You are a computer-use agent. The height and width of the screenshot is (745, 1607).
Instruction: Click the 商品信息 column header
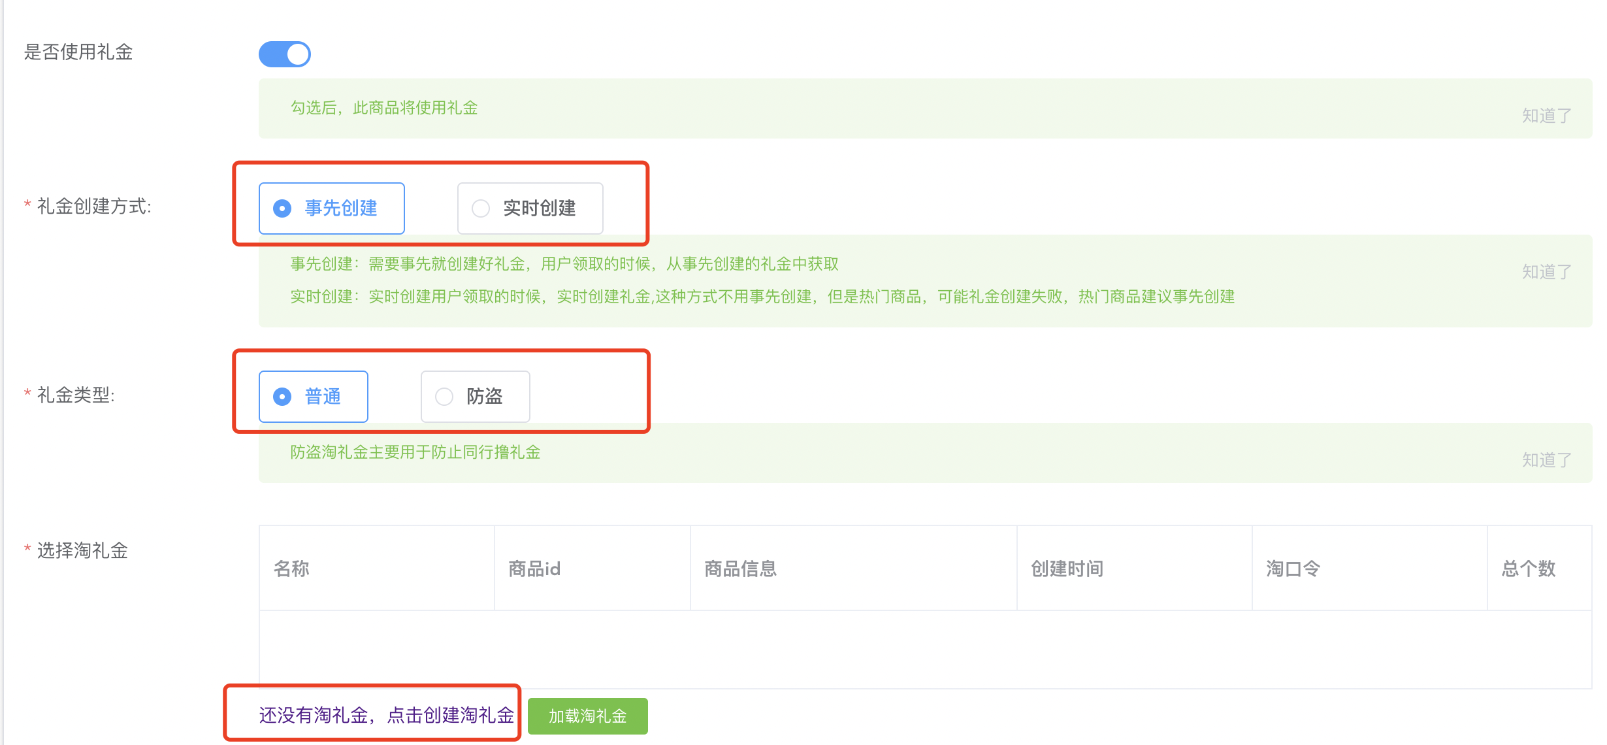(x=740, y=569)
